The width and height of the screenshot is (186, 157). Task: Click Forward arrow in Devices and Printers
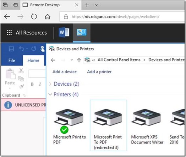pos(63,60)
